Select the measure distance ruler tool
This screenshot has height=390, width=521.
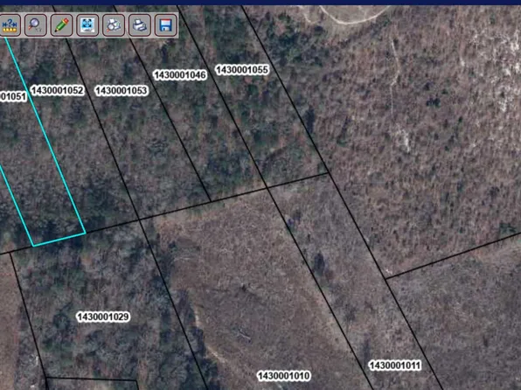(10, 25)
